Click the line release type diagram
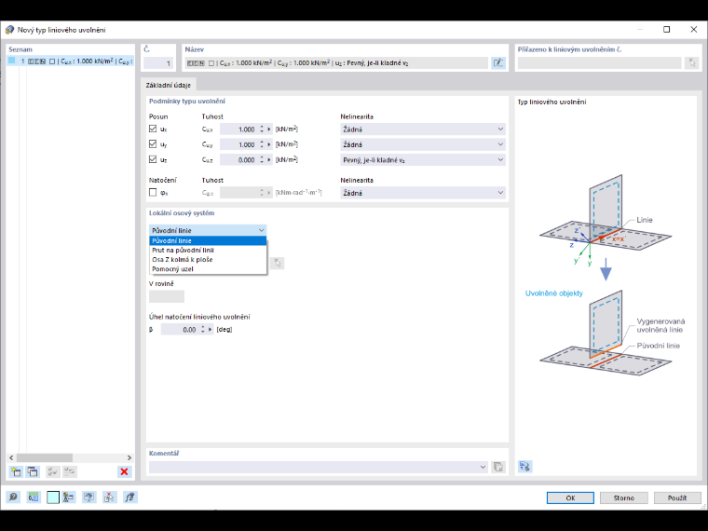The image size is (708, 531). point(605,276)
